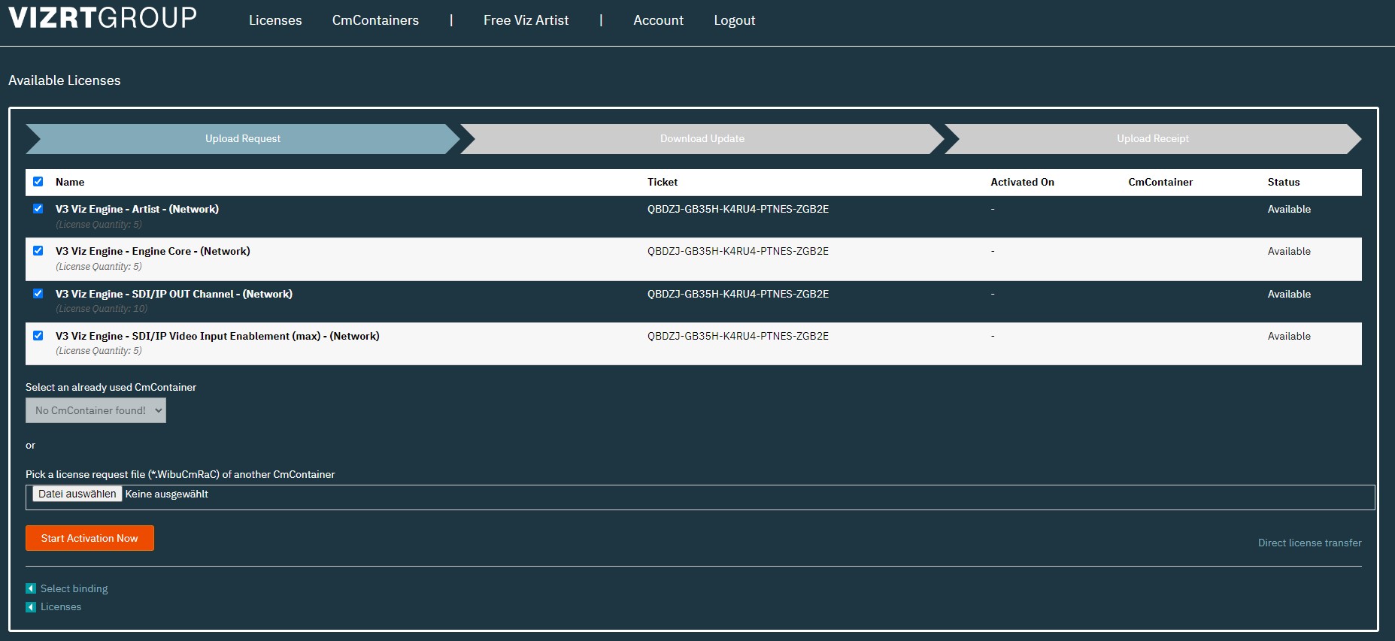Follow the Select binding link
This screenshot has width=1395, height=641.
pyautogui.click(x=74, y=588)
